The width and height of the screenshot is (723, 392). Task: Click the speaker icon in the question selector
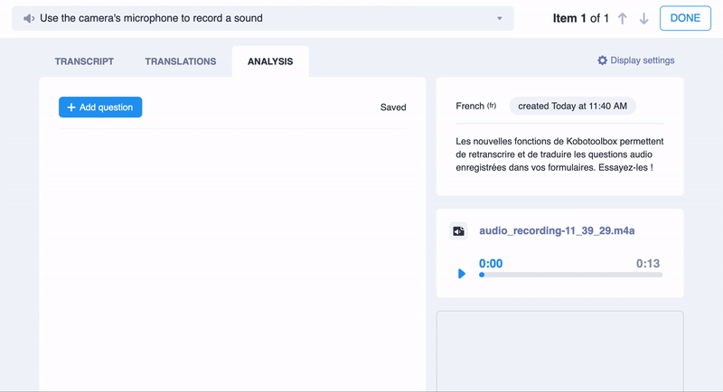point(29,19)
